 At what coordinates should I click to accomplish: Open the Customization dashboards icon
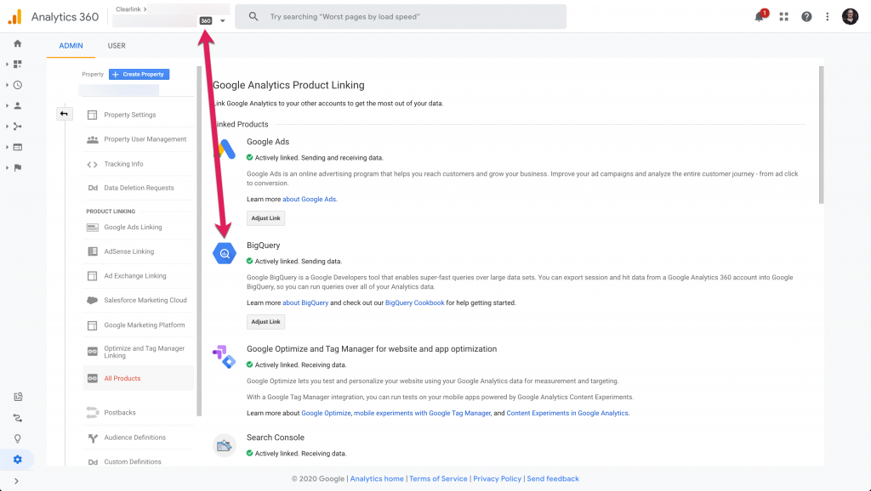point(18,65)
